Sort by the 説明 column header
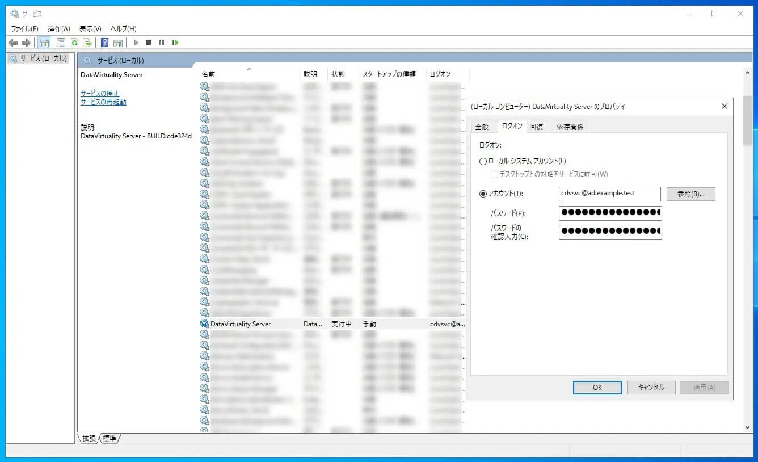The height and width of the screenshot is (462, 758). click(x=314, y=74)
